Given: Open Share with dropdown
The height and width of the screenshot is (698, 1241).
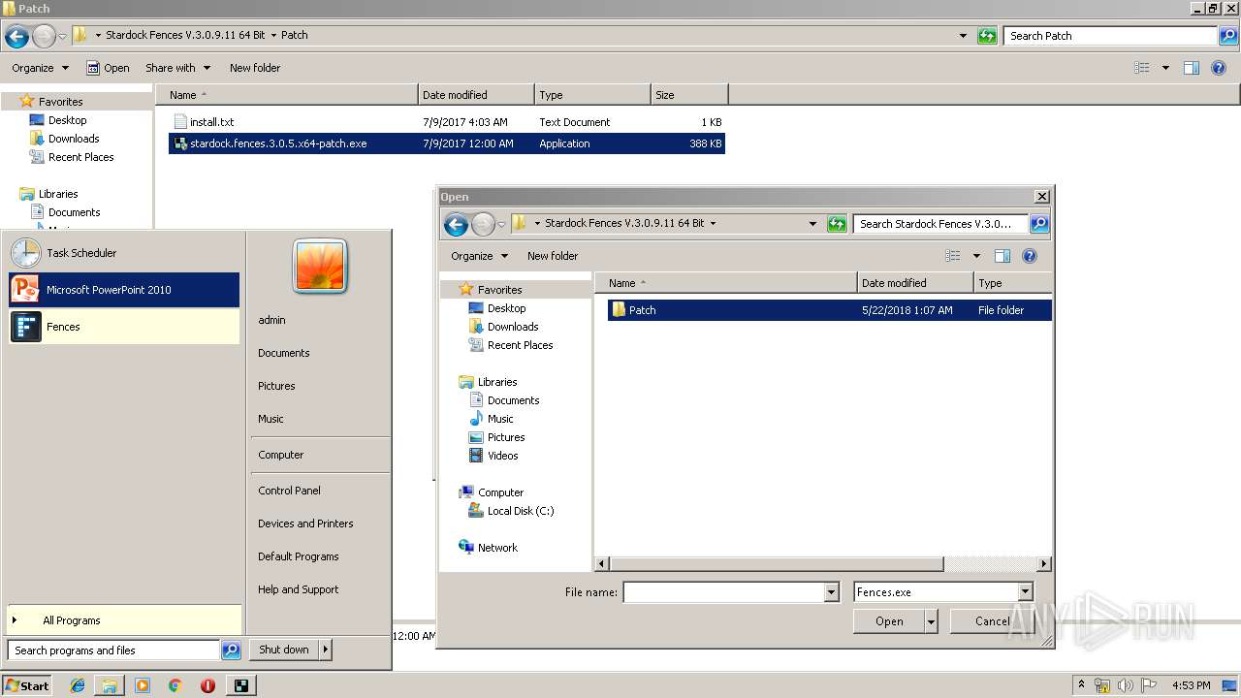Looking at the screenshot, I should (x=177, y=68).
